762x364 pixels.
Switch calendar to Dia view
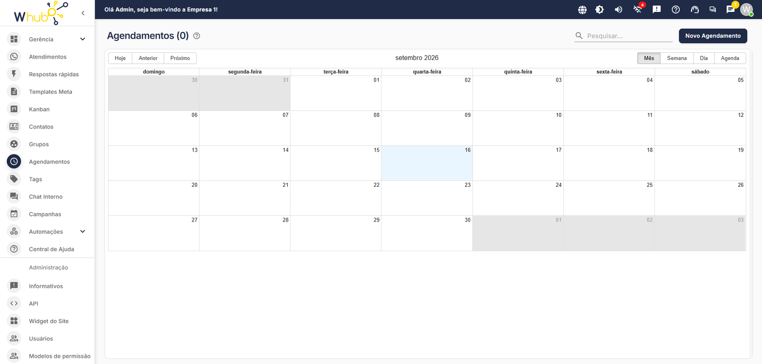tap(704, 58)
